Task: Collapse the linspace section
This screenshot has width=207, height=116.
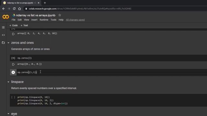Action: [8, 82]
